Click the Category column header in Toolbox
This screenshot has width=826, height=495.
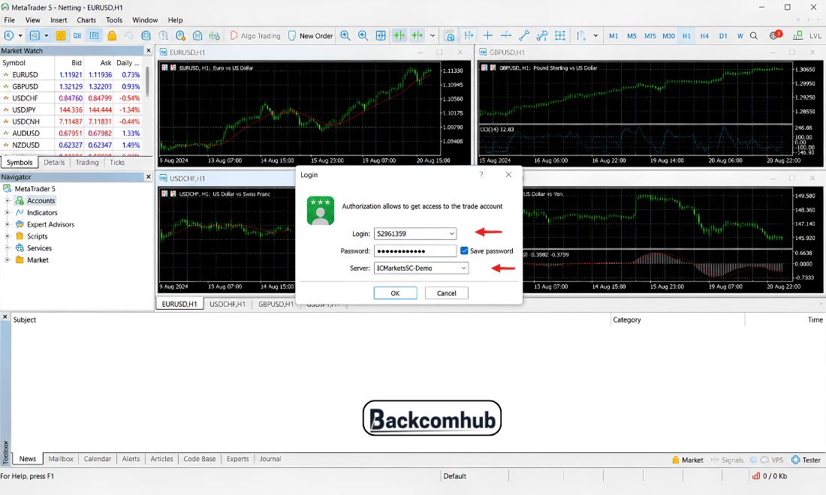(627, 319)
